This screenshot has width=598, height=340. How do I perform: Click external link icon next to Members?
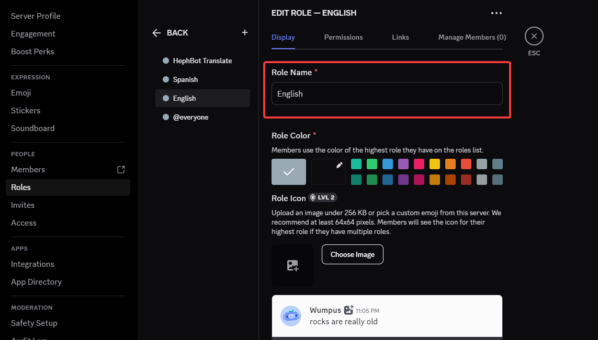[121, 169]
